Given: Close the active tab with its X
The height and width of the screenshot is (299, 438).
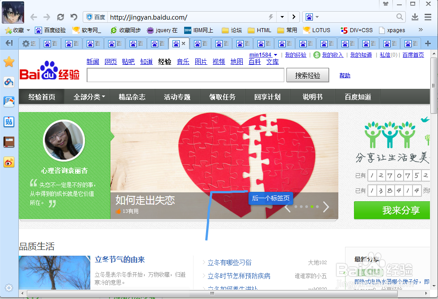Looking at the screenshot, I should pos(184,44).
